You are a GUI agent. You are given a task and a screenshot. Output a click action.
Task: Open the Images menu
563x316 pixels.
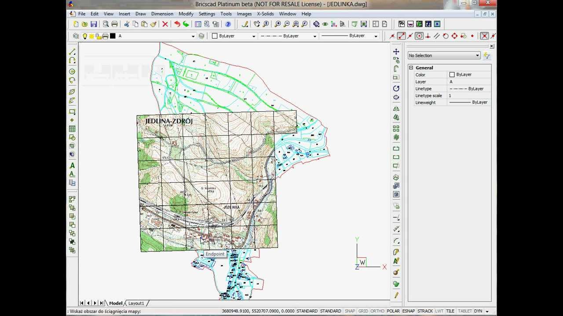(x=244, y=14)
